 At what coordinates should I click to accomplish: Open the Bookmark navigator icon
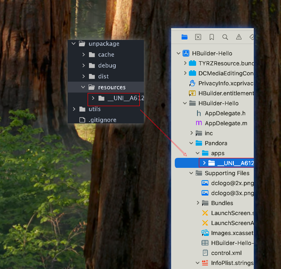click(212, 37)
